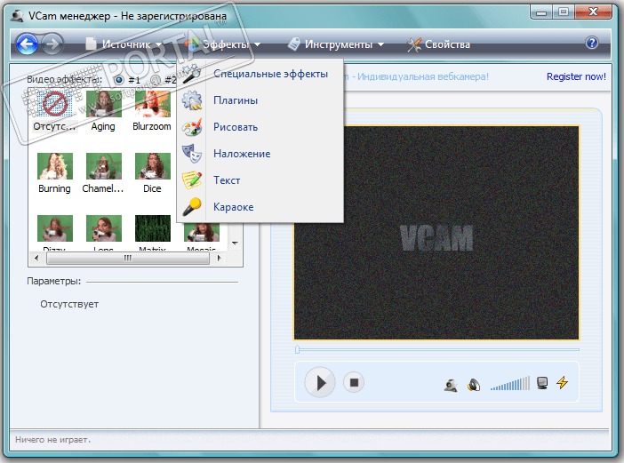Click the VCAM video preview area
624x463 pixels.
436,233
